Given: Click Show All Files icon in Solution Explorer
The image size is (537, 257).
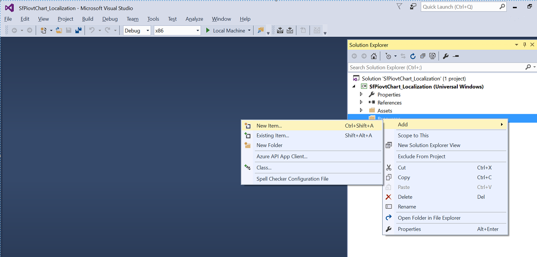Looking at the screenshot, I should pos(432,56).
